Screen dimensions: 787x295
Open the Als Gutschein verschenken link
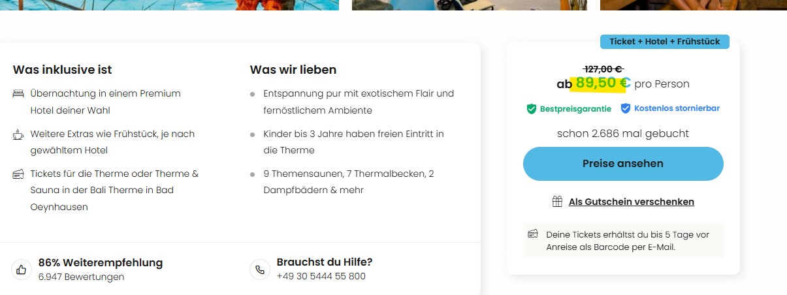coord(631,202)
